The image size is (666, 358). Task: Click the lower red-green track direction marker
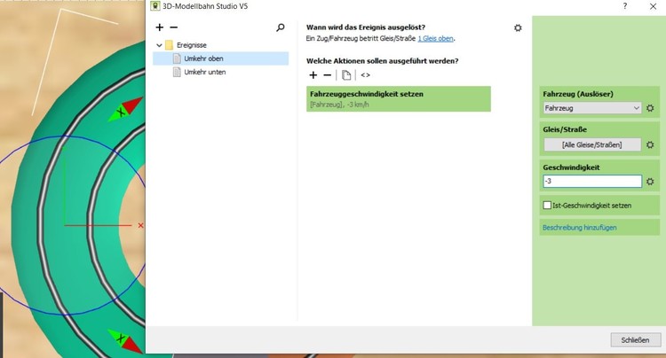(125, 340)
